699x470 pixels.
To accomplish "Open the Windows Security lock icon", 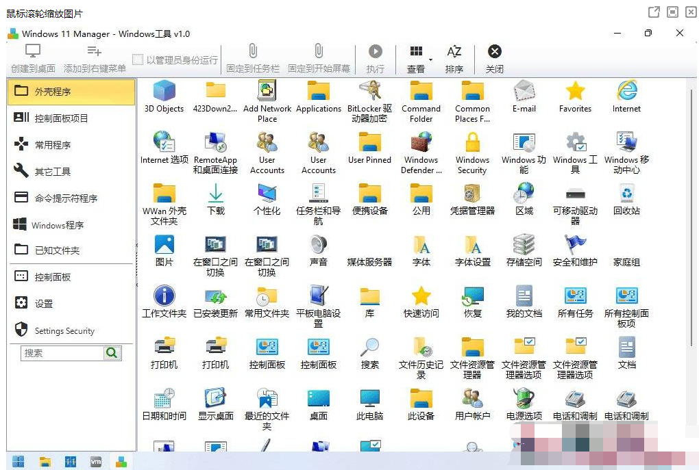I will [473, 153].
